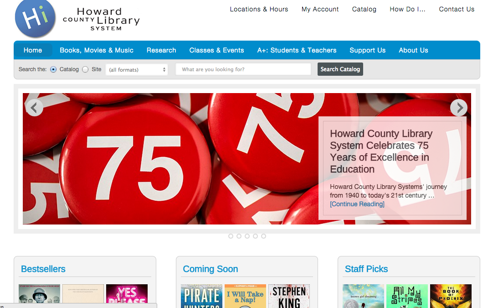
Task: Select the Catalog search radio button
Action: [53, 69]
